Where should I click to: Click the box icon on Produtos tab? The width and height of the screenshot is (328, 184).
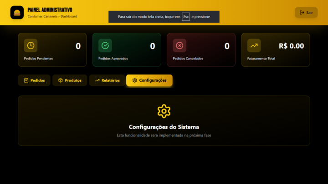(60, 80)
